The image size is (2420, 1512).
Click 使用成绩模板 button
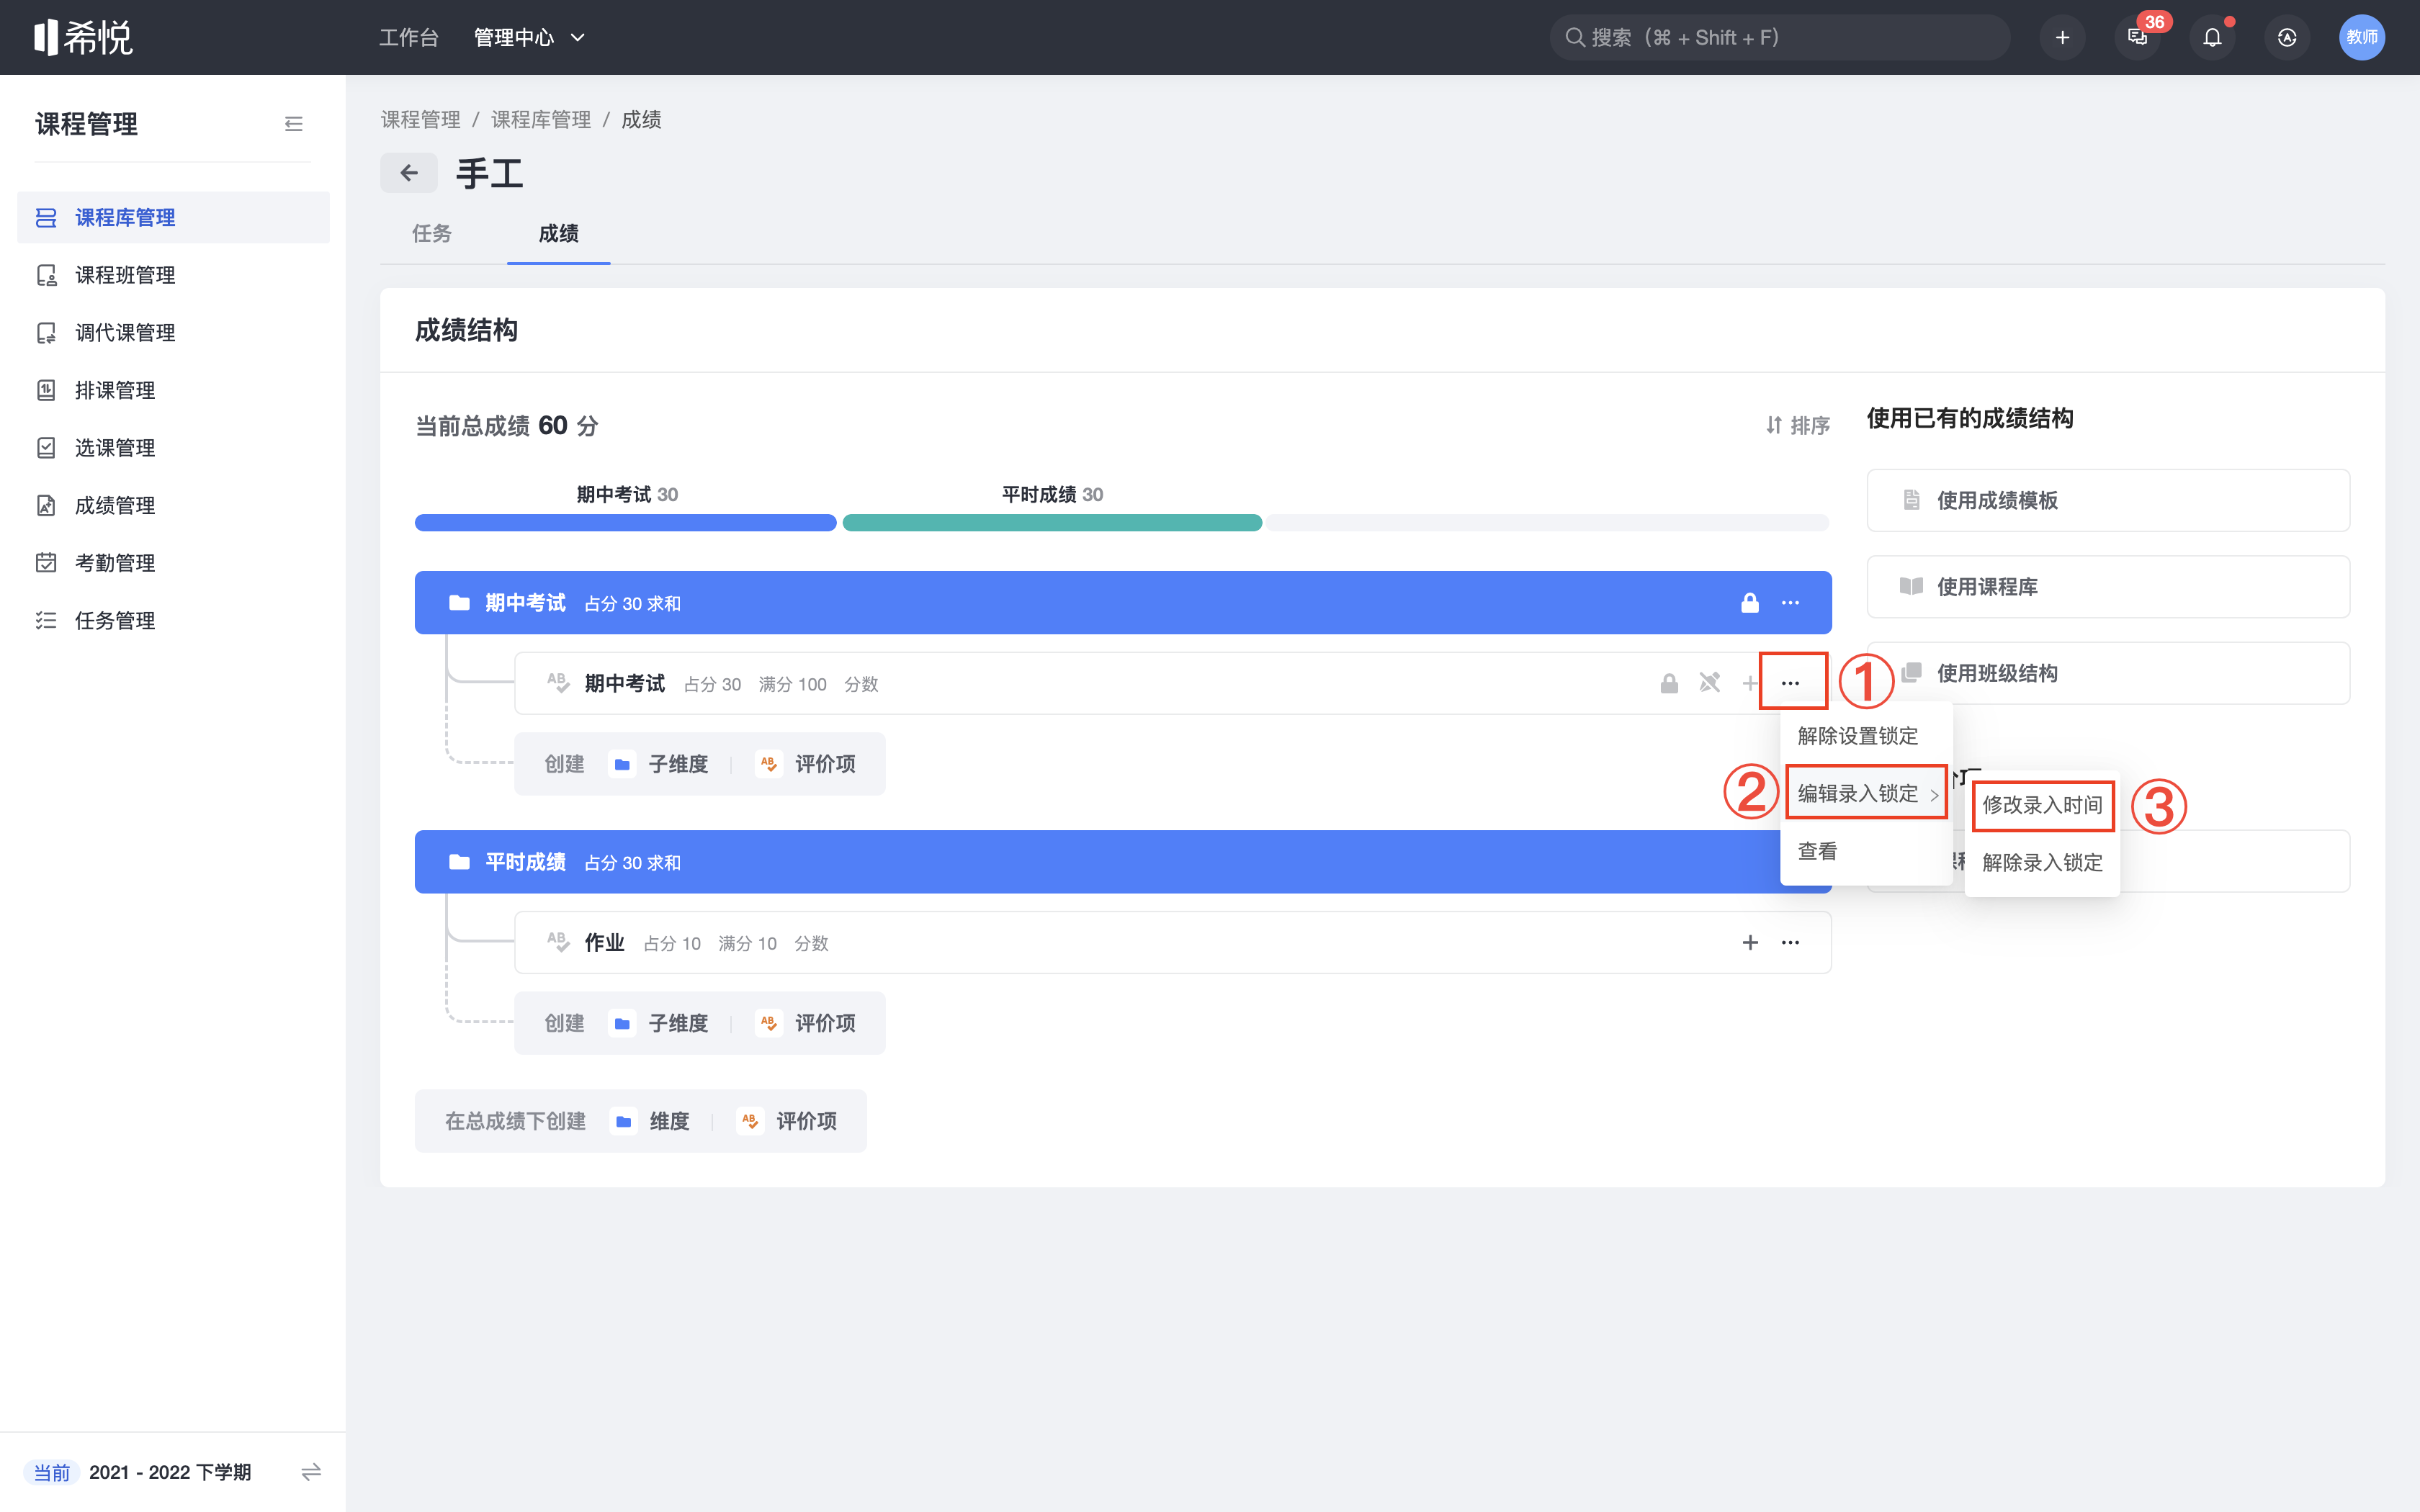point(2108,500)
